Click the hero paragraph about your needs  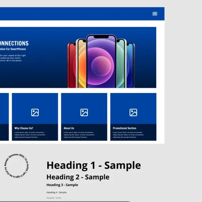point(13,58)
